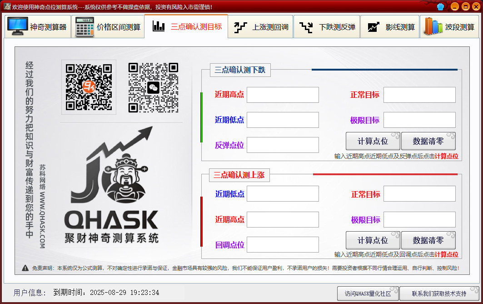Click the colored books icon for 波段测算
The width and height of the screenshot is (483, 304).
tap(433, 26)
